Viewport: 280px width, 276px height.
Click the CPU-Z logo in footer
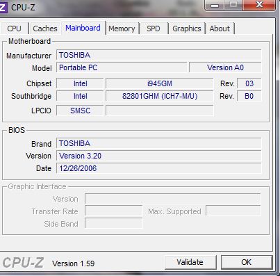point(23,263)
